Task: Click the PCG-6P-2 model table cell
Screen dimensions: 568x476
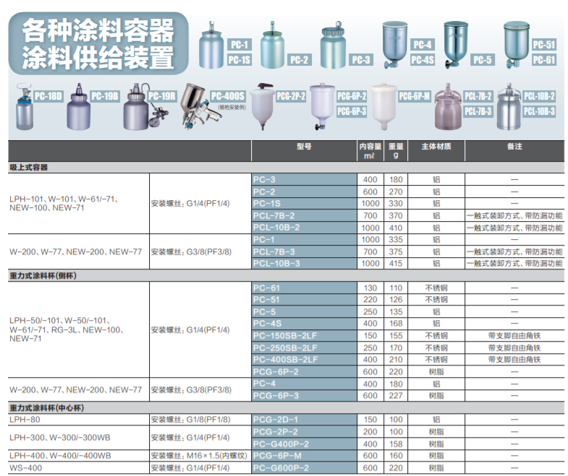Action: [x=304, y=372]
